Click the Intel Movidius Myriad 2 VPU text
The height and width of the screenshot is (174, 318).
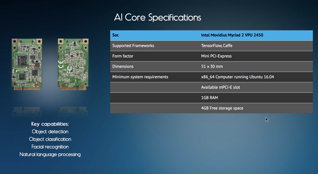pos(232,35)
